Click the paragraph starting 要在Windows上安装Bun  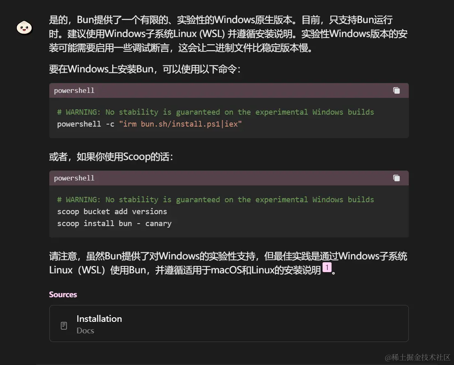145,69
